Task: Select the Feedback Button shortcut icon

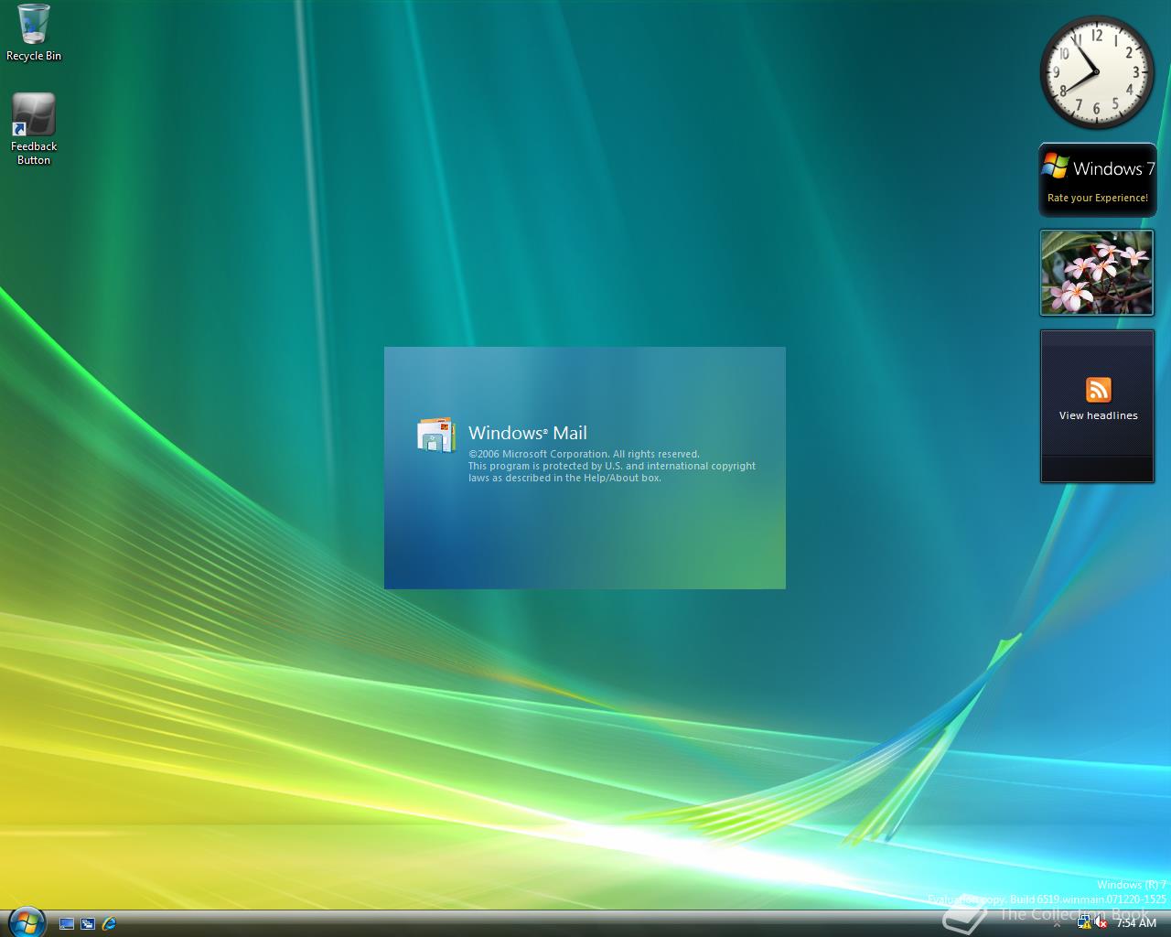Action: coord(34,129)
